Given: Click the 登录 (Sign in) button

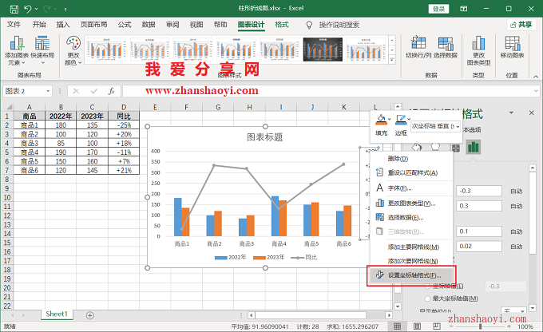Looking at the screenshot, I should click(x=438, y=9).
